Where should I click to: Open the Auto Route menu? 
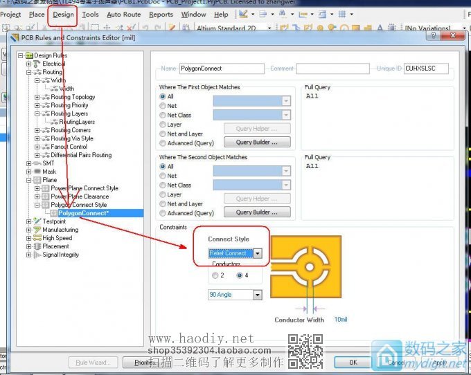point(123,14)
